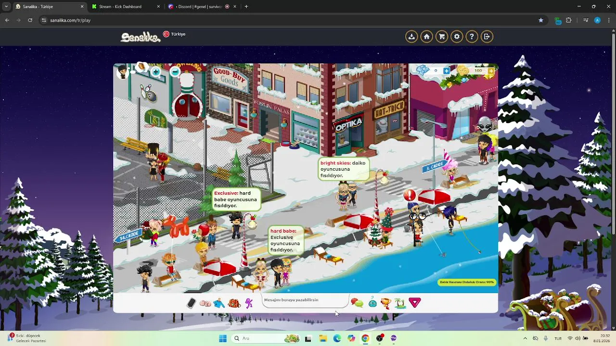This screenshot has width=616, height=346.
Task: Open the hand gestures icon in toolbar
Action: point(205,303)
